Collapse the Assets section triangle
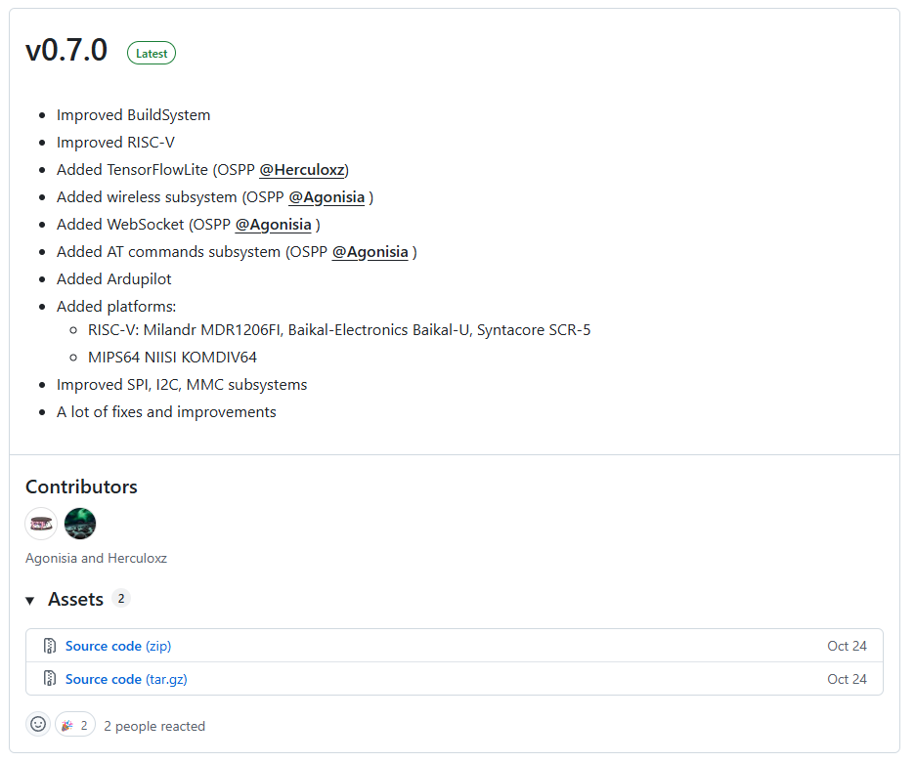 coord(30,600)
